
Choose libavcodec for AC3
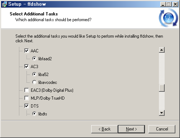pyautogui.click(x=34, y=82)
